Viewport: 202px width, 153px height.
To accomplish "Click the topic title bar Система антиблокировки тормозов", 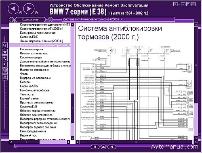I will (118, 19).
